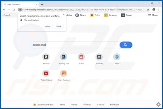Screen dimensions: 163x109
Task: Open the Contact link
Action: [100, 105]
